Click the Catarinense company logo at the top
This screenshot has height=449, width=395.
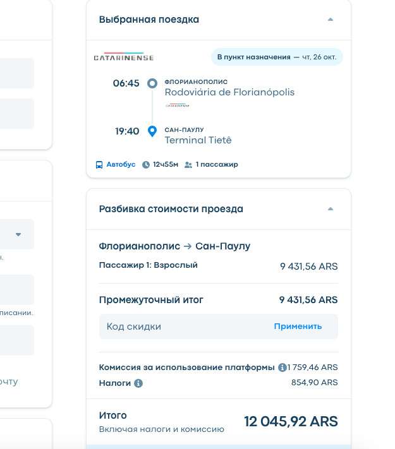pos(124,57)
